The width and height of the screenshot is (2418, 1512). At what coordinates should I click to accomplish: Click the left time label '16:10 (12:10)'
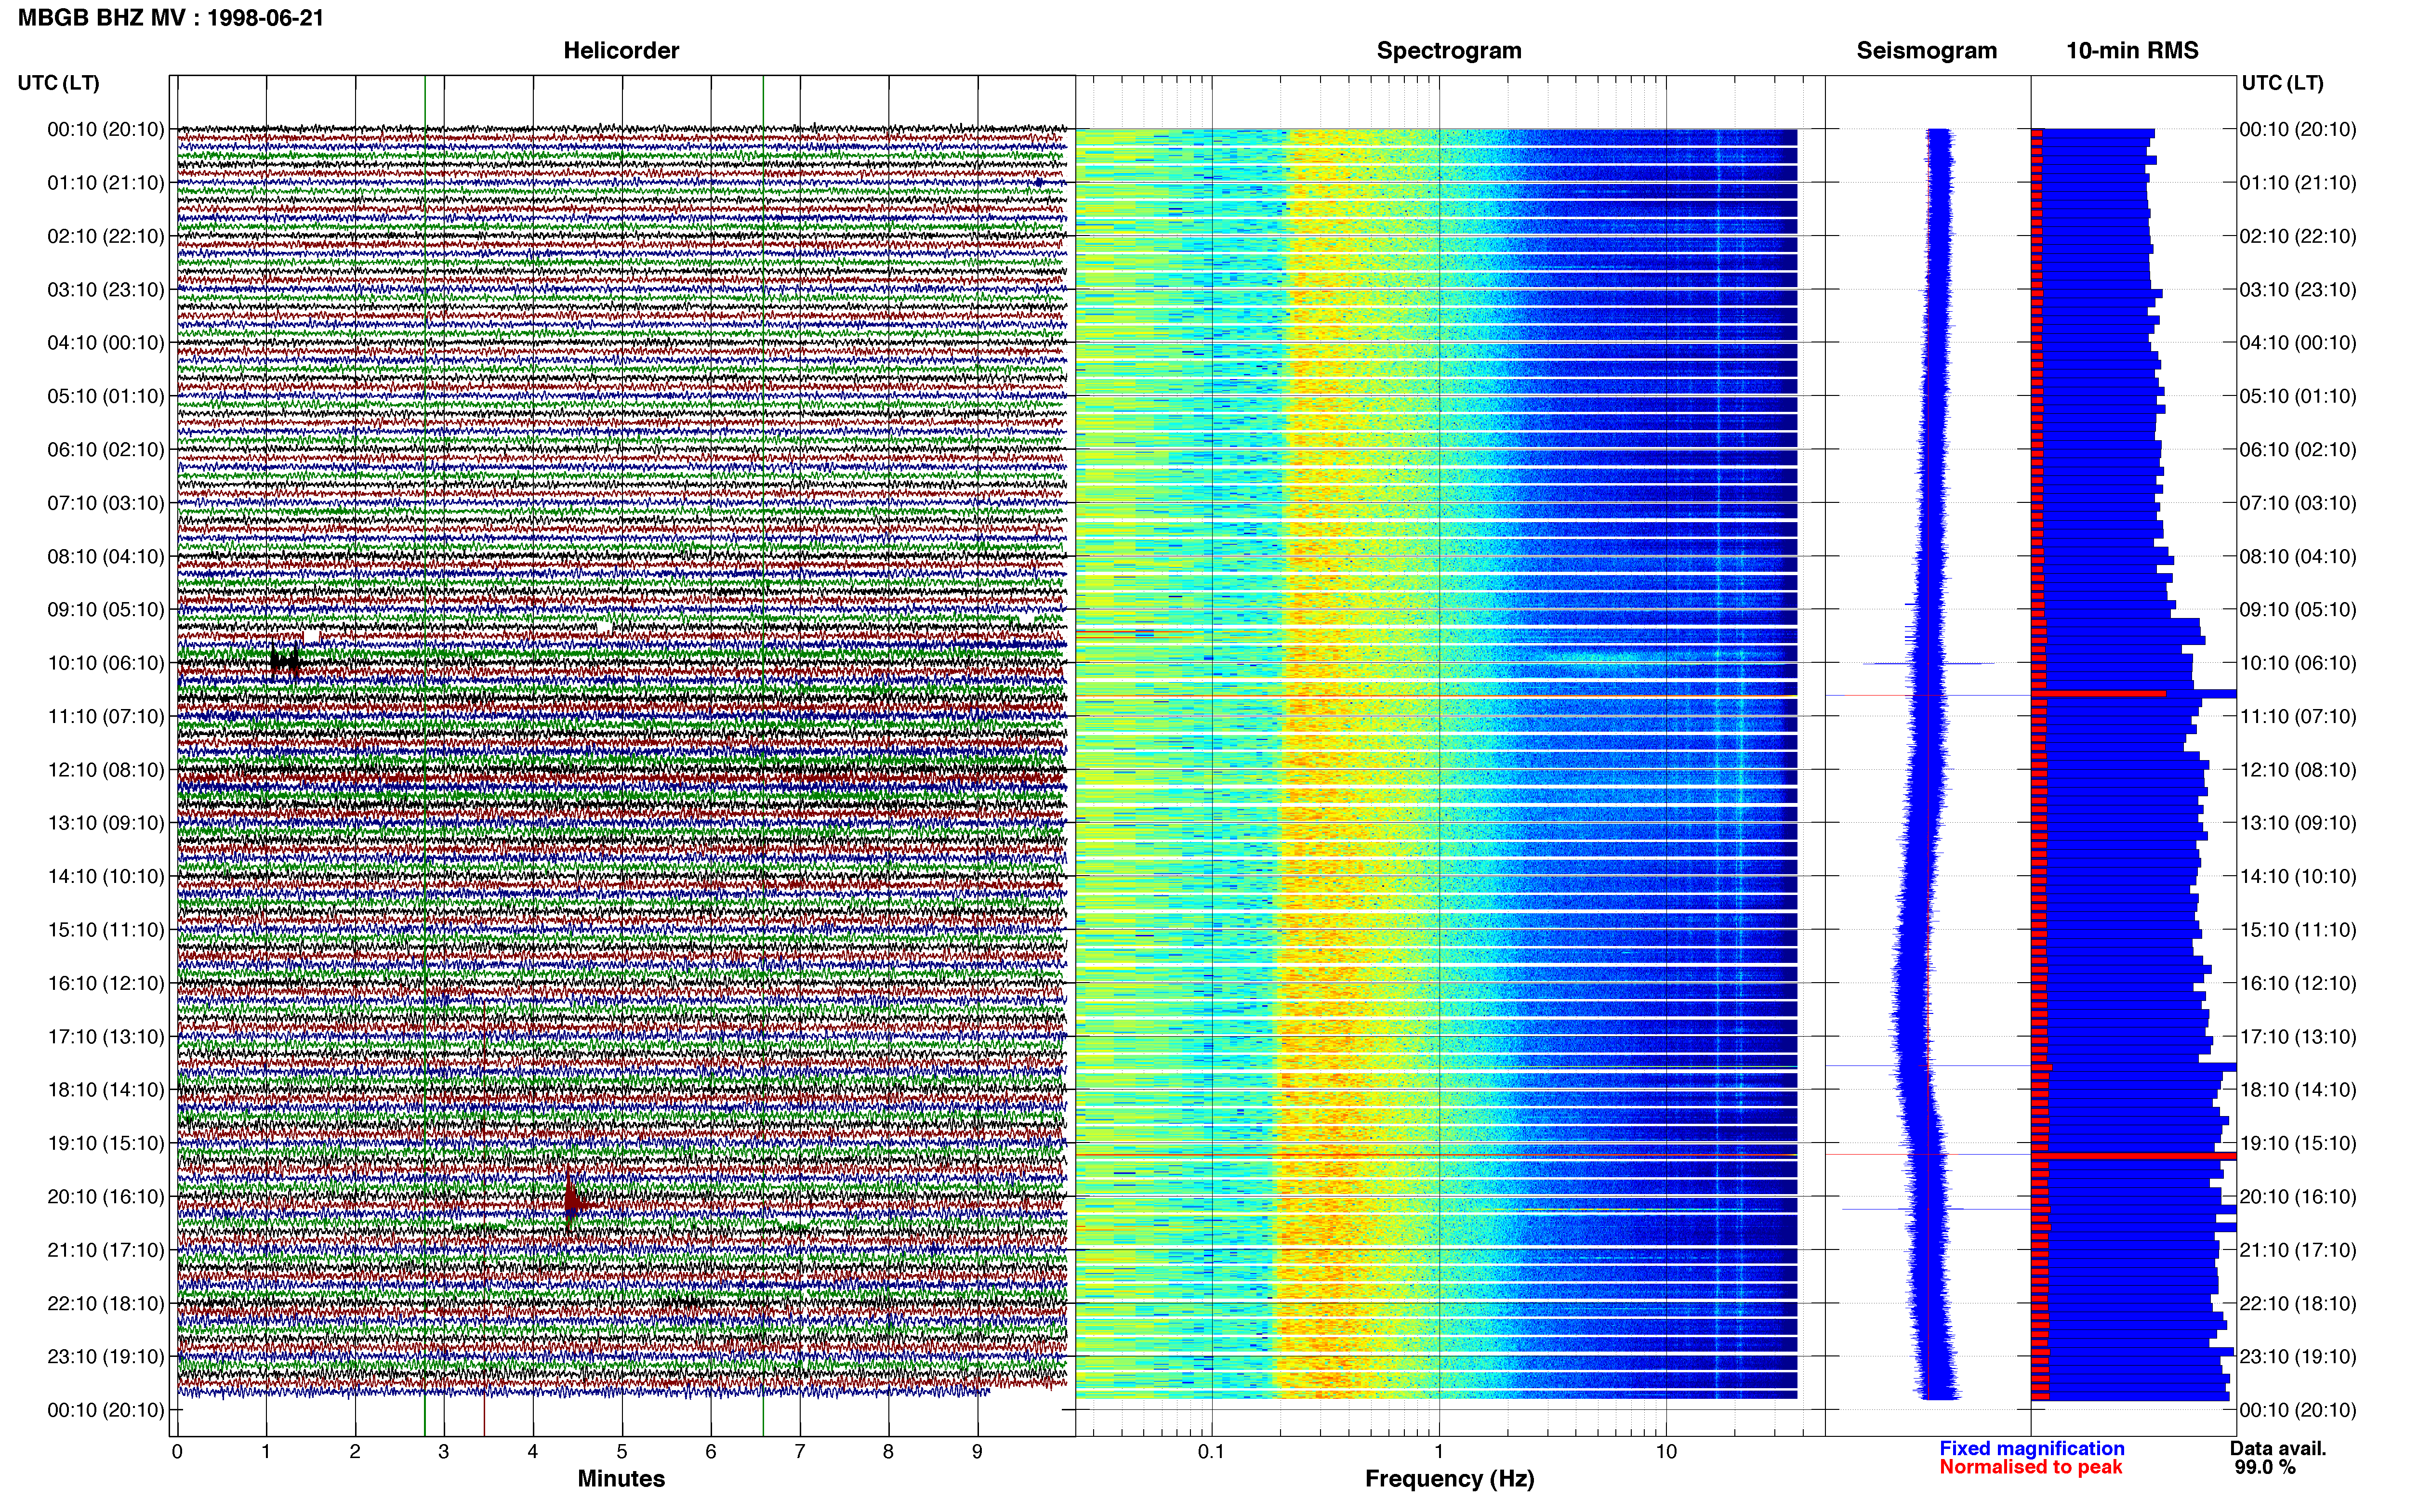point(106,983)
